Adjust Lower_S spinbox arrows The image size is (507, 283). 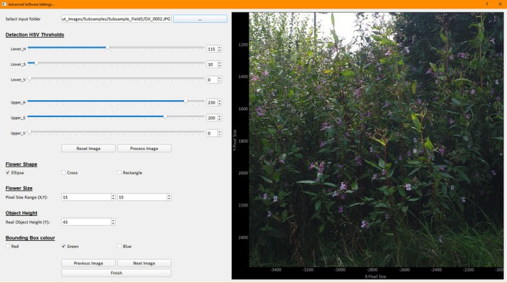[x=220, y=64]
